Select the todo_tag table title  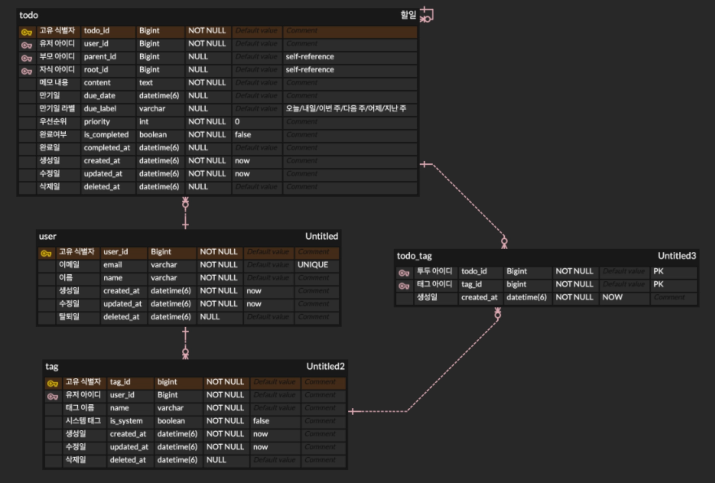414,256
